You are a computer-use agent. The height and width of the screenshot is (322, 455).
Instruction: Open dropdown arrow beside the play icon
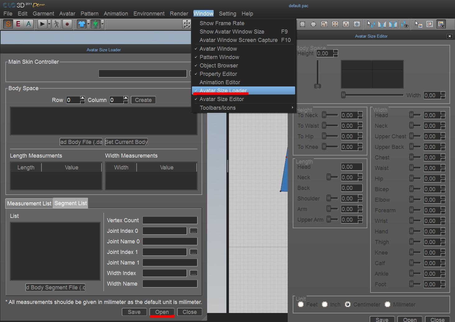(49, 24)
